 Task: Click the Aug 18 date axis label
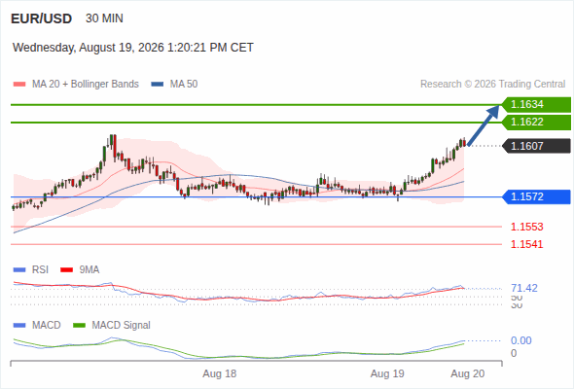pos(220,374)
